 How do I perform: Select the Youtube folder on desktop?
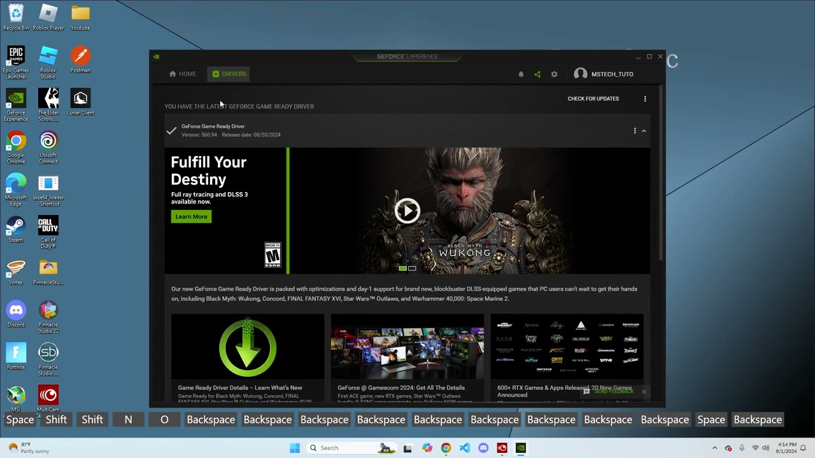click(80, 17)
